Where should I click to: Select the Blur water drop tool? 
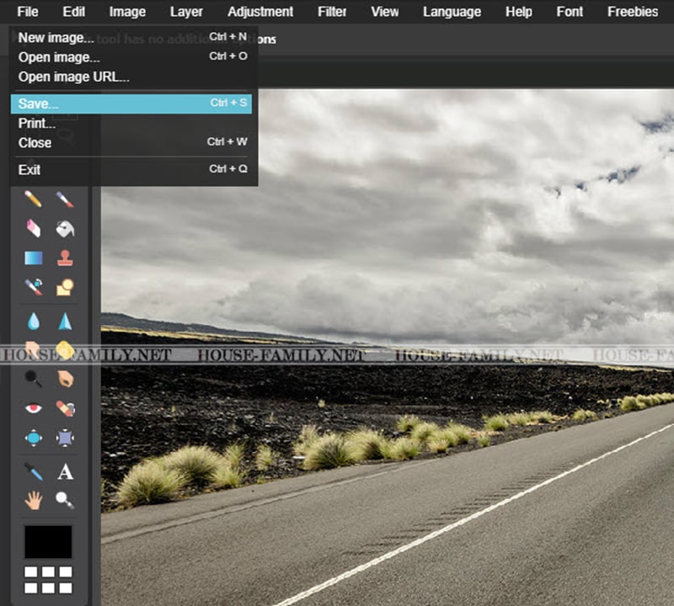point(33,321)
